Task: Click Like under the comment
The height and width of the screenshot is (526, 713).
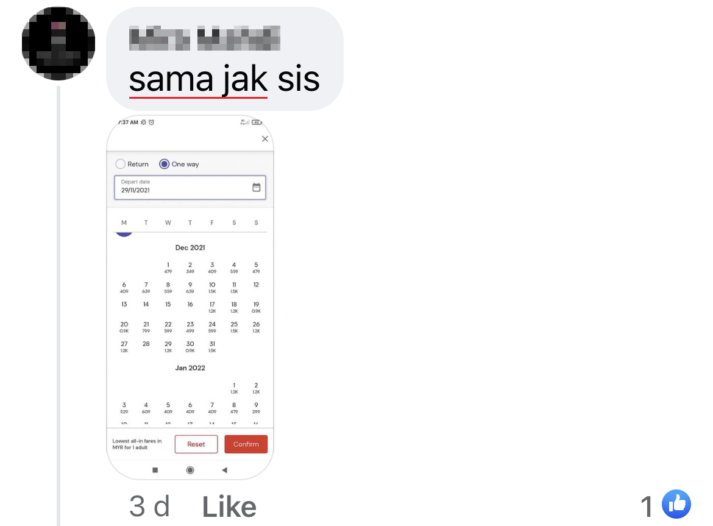Action: [x=229, y=506]
